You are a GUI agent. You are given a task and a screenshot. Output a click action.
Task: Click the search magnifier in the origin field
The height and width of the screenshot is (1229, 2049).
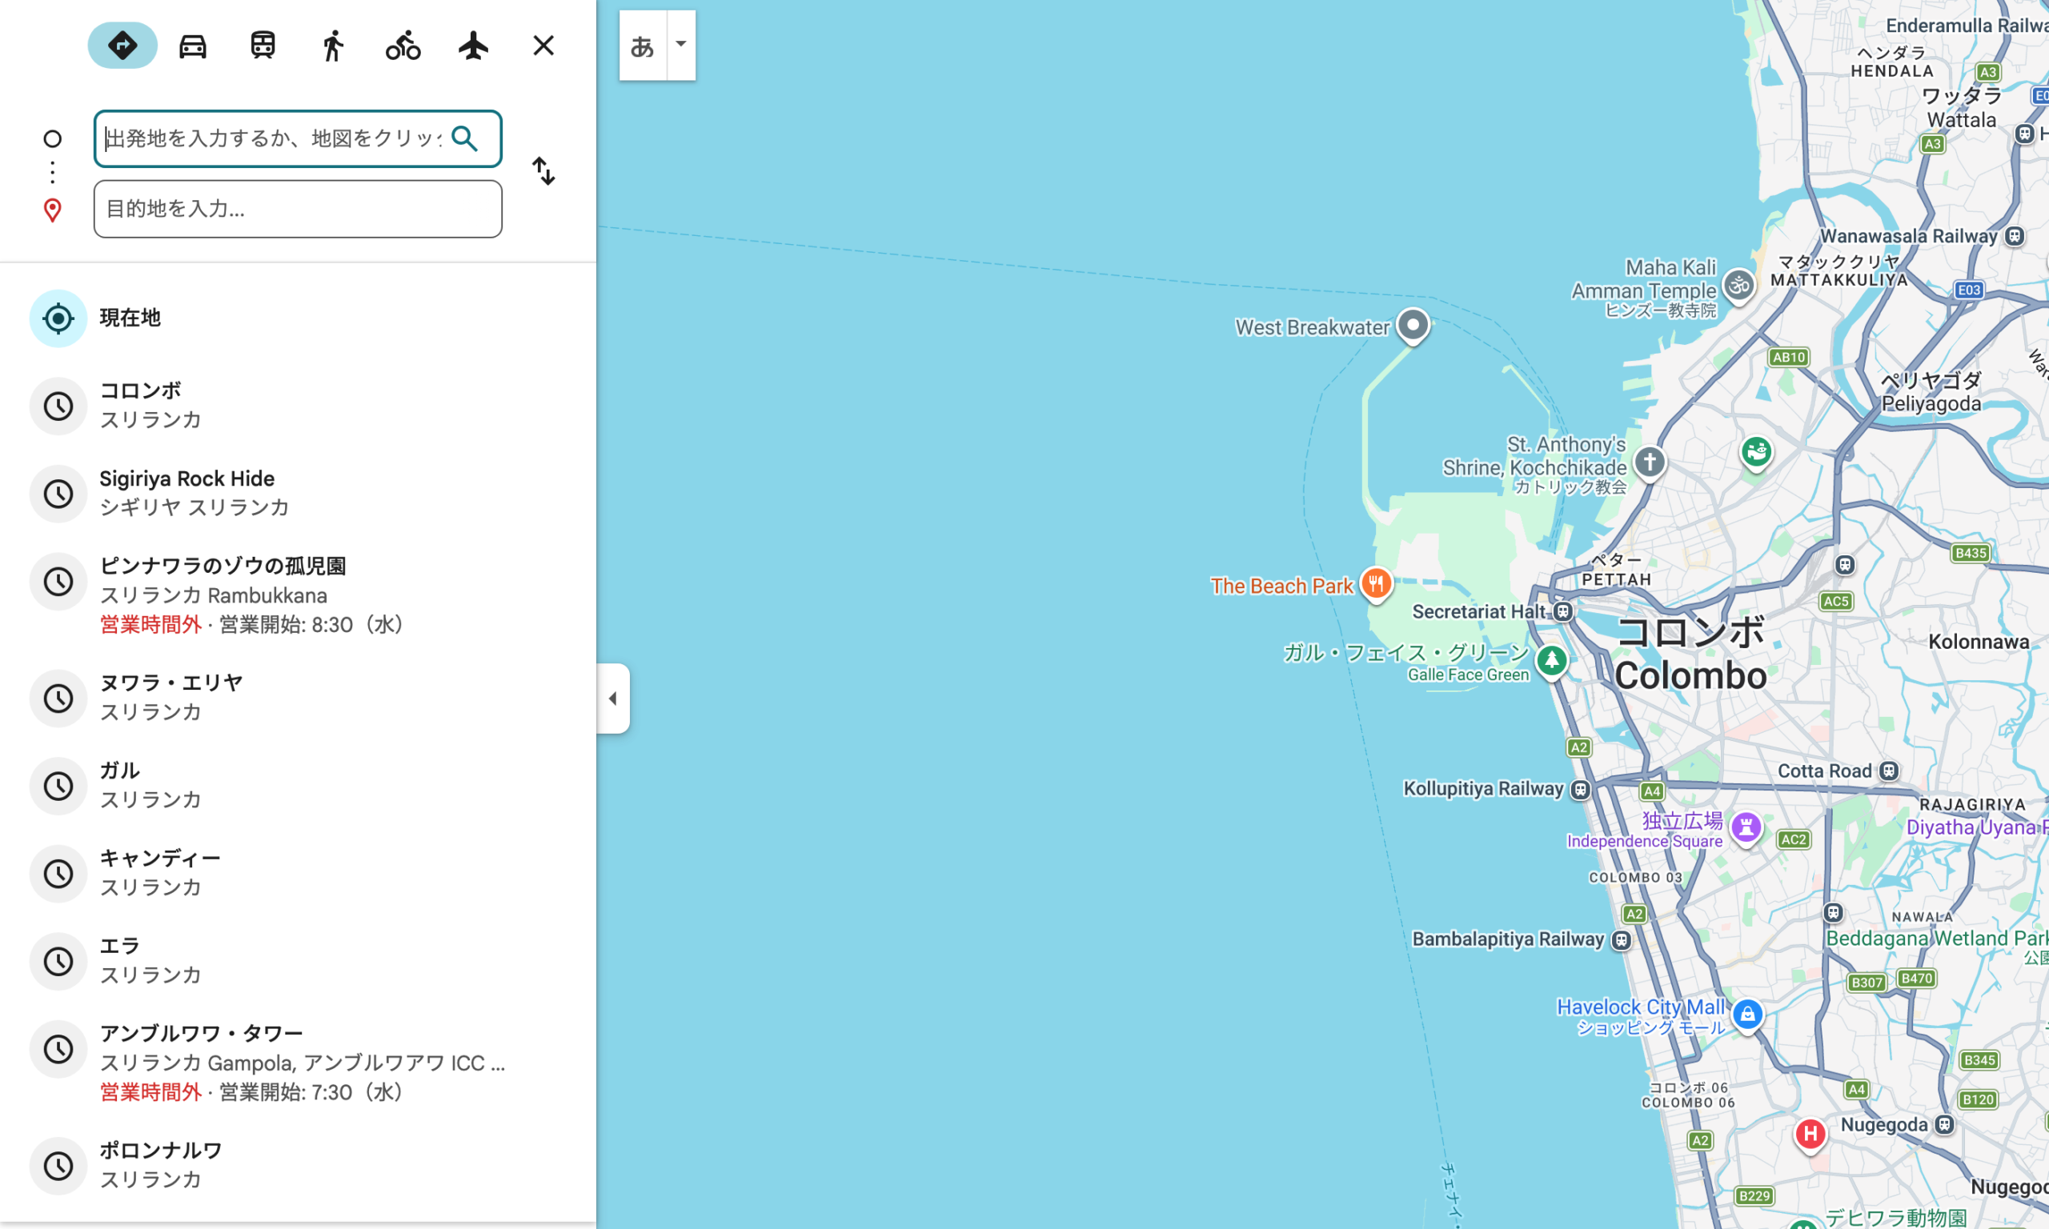pyautogui.click(x=467, y=138)
